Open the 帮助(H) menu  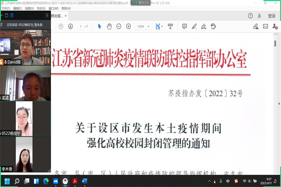point(65,8)
